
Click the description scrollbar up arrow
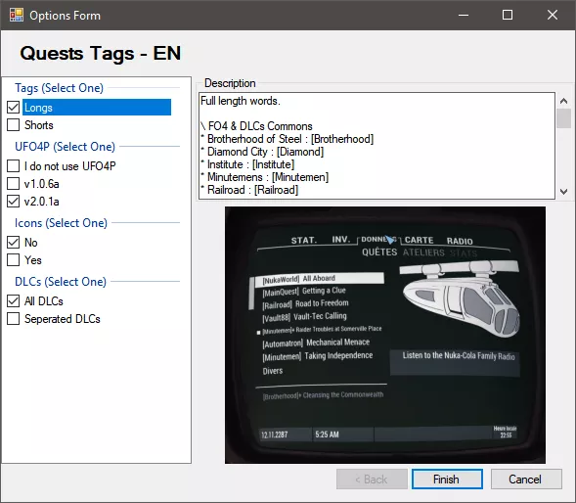[563, 101]
